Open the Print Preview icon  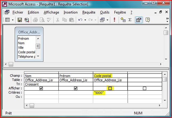42,20
